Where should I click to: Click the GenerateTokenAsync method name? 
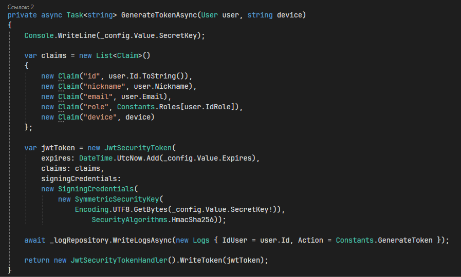pyautogui.click(x=159, y=15)
